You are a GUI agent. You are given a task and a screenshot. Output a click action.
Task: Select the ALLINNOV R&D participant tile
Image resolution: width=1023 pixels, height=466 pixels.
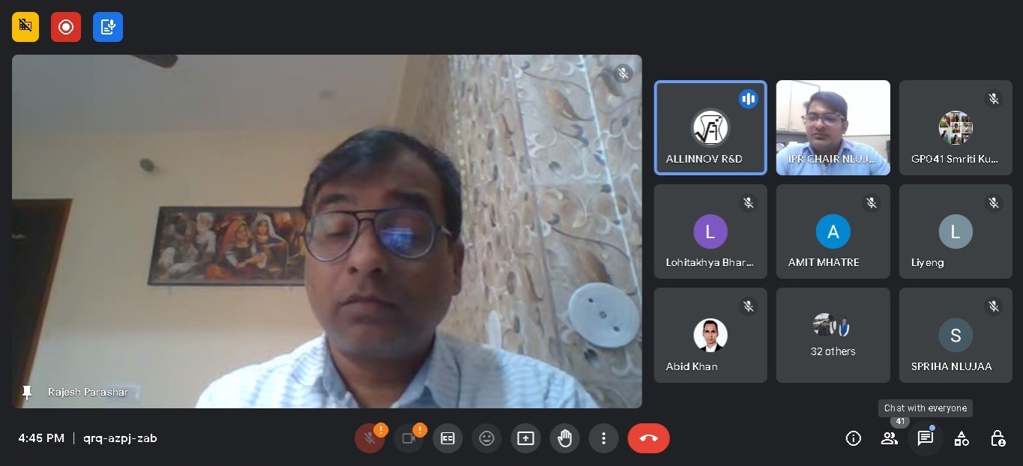[x=710, y=128]
